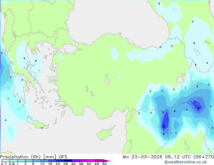The width and height of the screenshot is (214, 165).
Task: Click the 'Precipitation (6h) [mm]' title text
Action: tap(28, 157)
